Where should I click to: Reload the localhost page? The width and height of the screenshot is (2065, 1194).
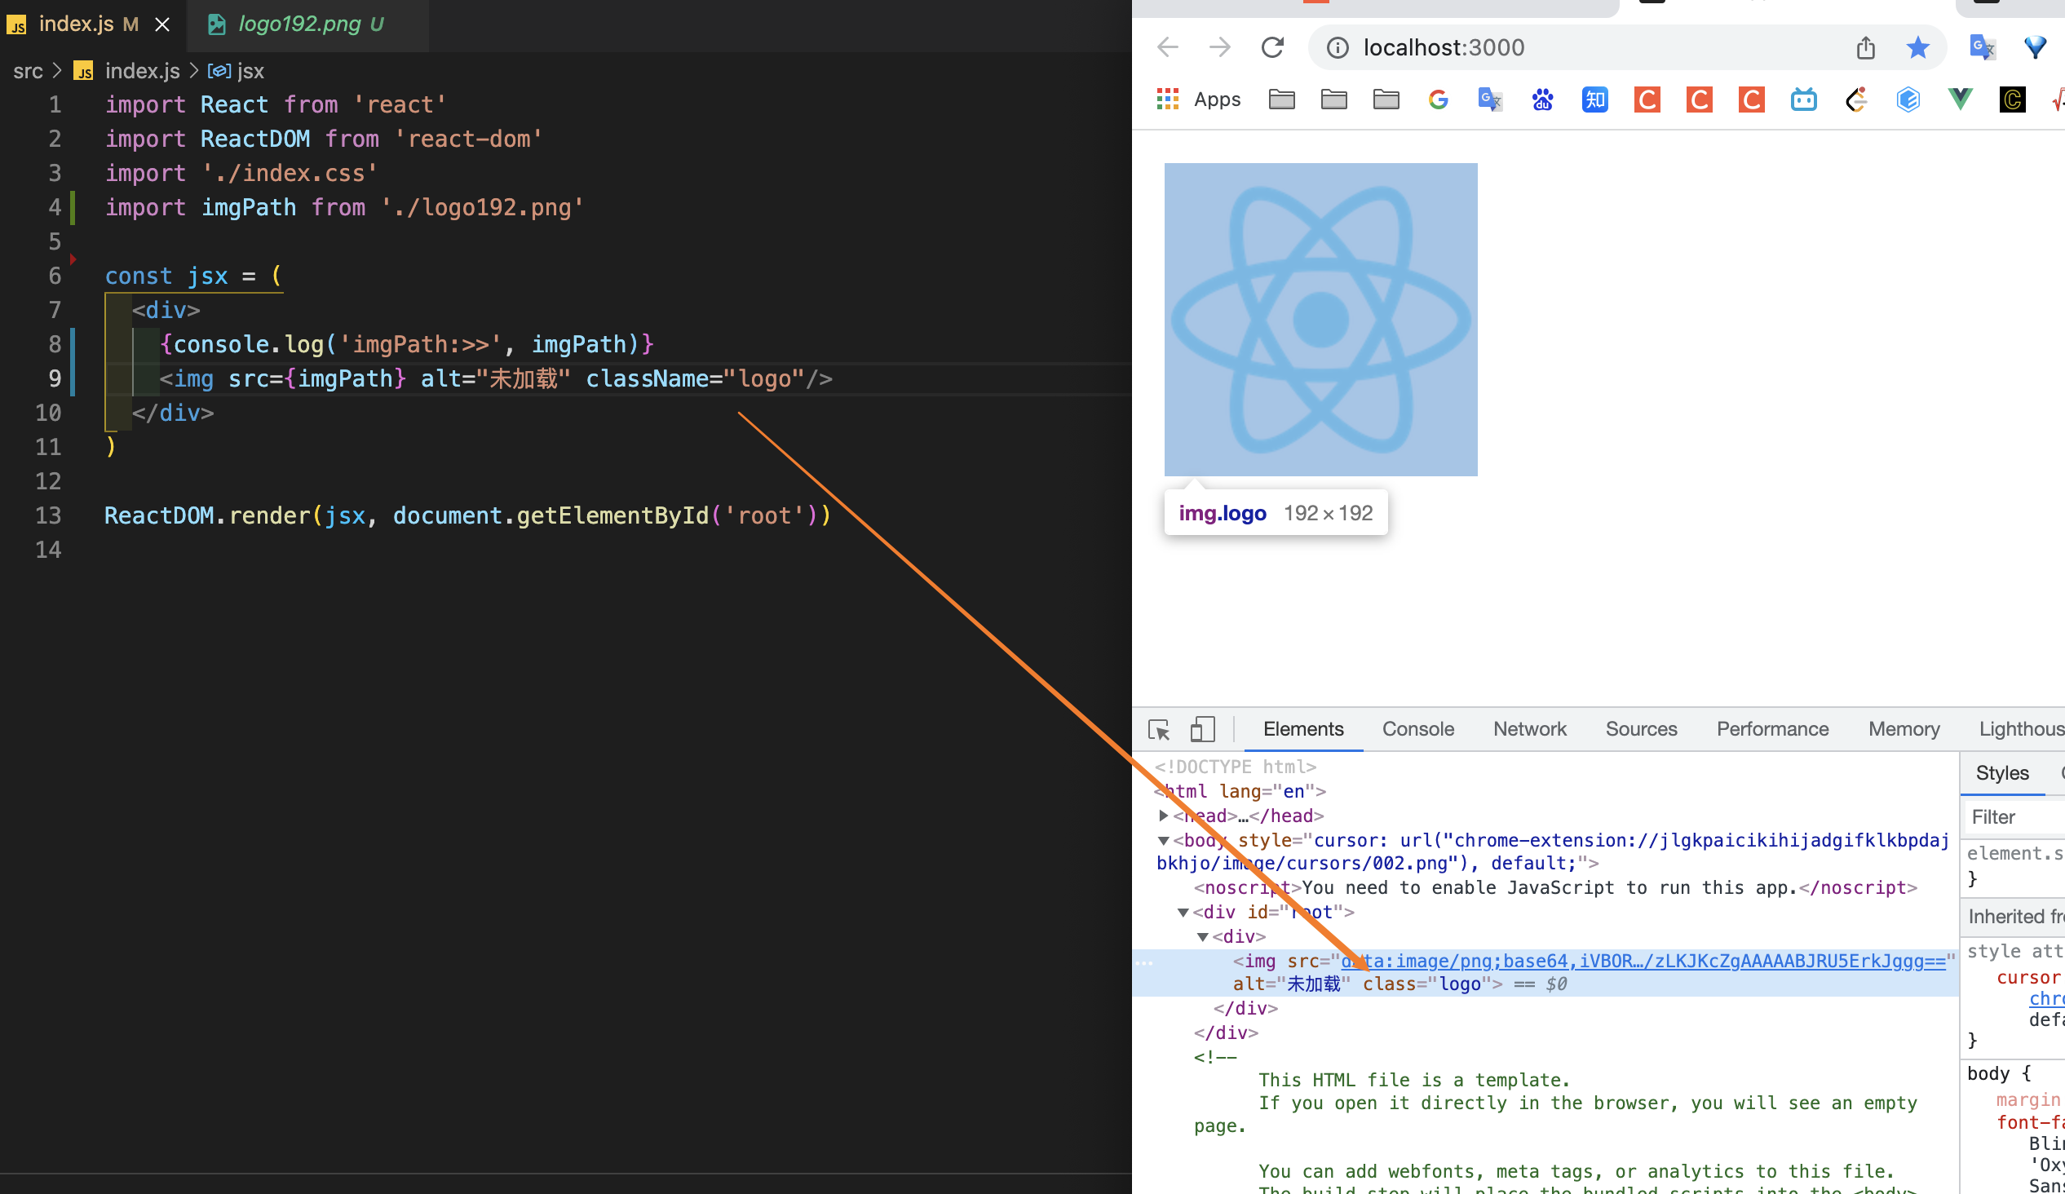pyautogui.click(x=1272, y=47)
